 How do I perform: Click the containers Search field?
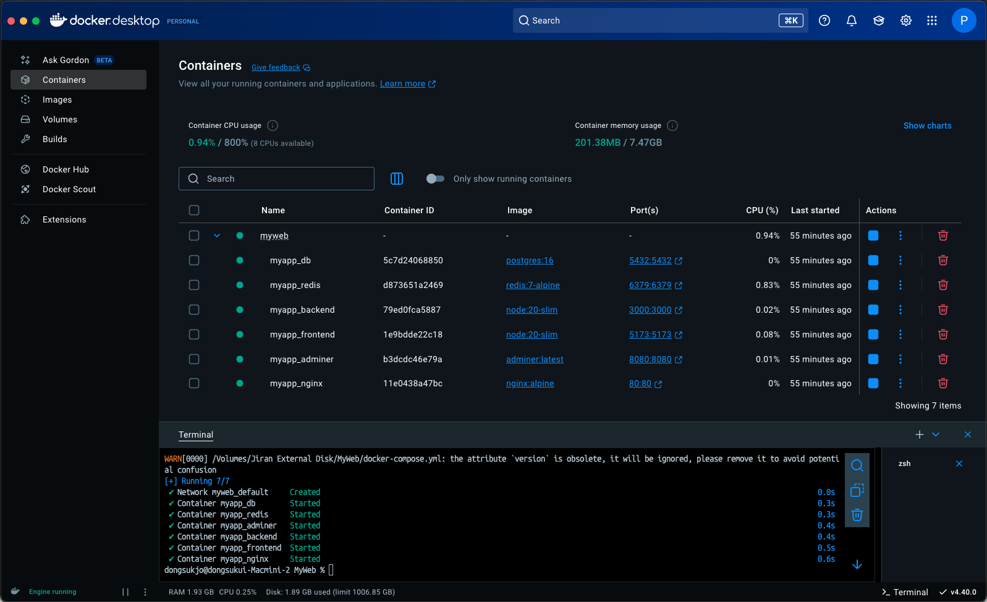(x=276, y=179)
